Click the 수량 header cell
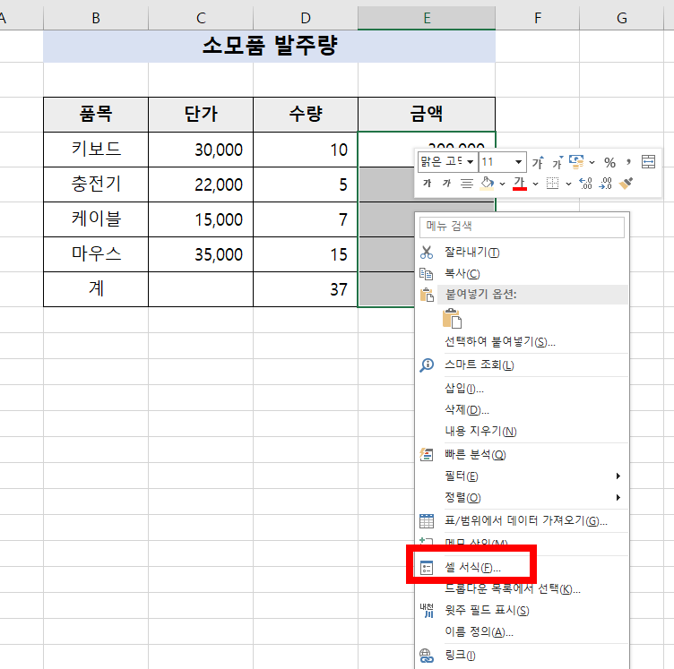Image resolution: width=674 pixels, height=669 pixels. 306,115
